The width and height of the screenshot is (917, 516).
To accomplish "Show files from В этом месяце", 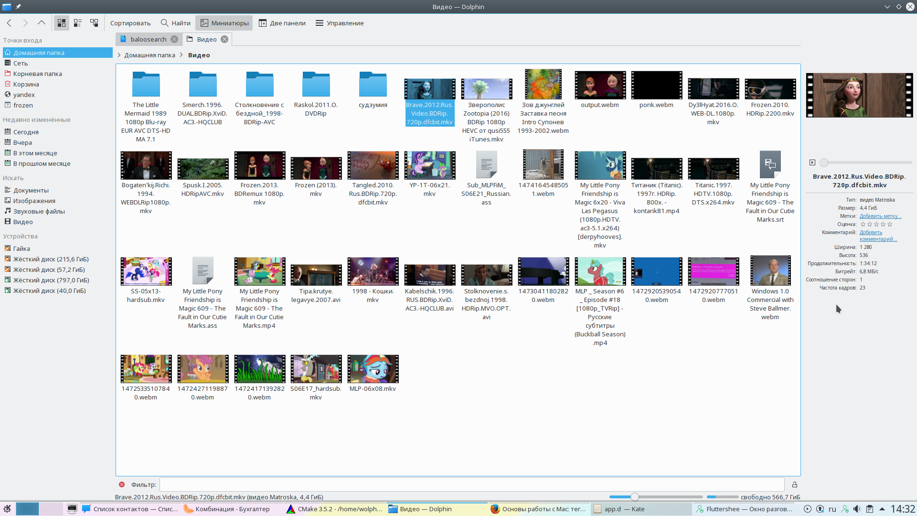I will click(35, 153).
